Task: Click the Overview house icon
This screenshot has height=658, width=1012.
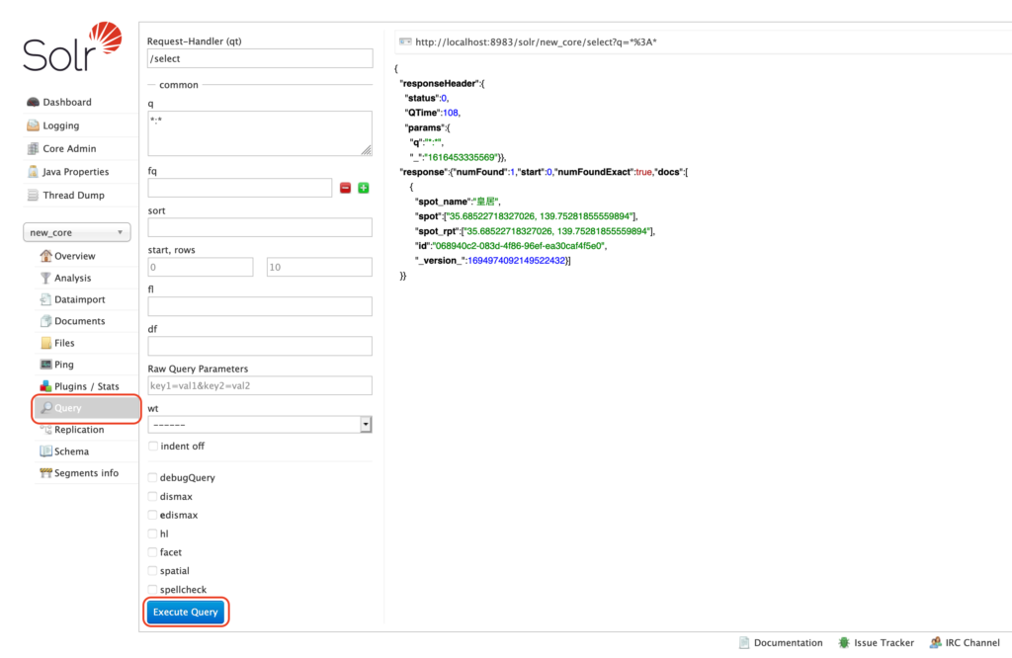Action: click(45, 256)
